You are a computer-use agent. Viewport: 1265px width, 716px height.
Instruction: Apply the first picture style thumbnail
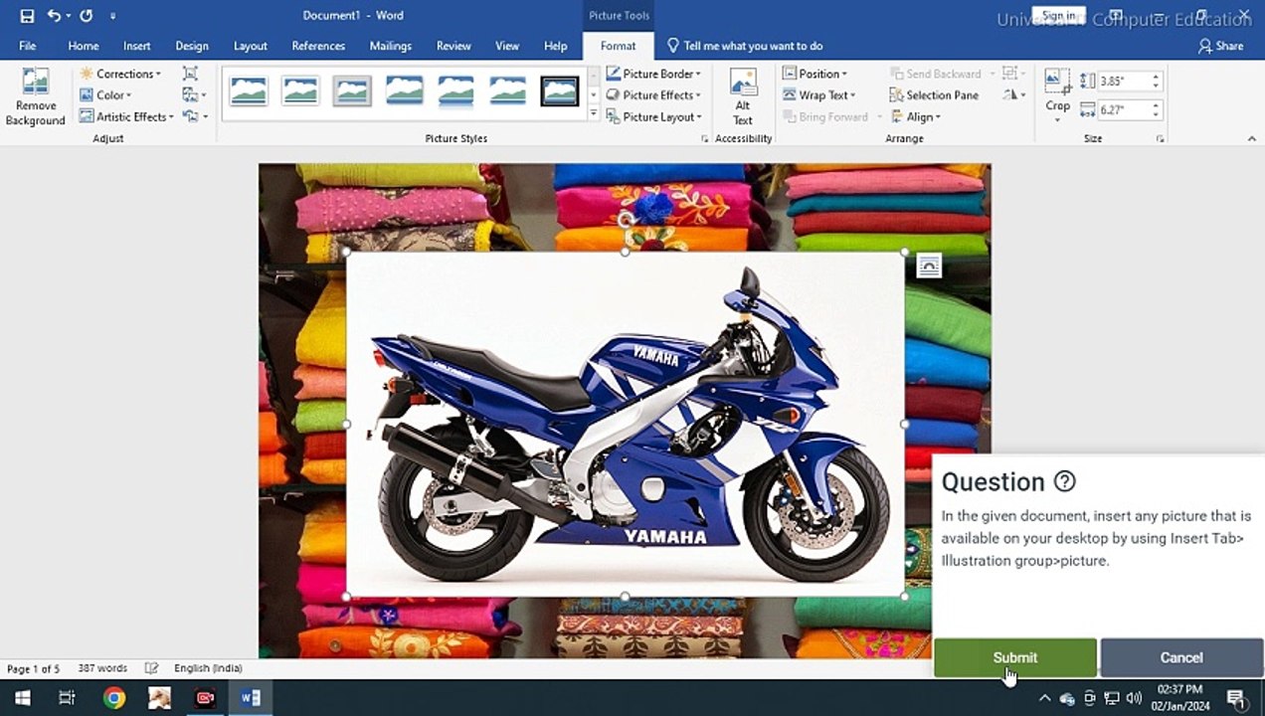249,91
